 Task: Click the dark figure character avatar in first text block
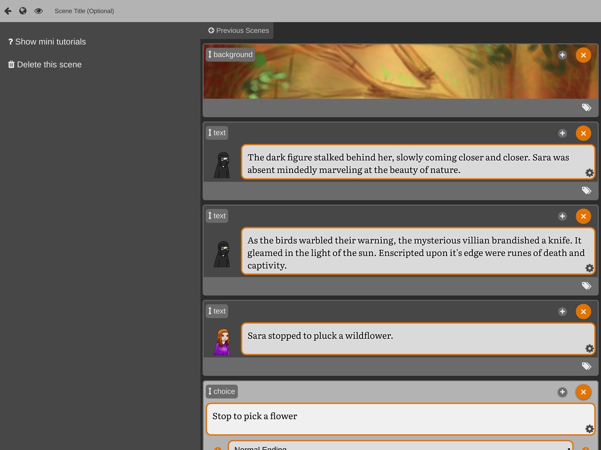click(x=222, y=165)
